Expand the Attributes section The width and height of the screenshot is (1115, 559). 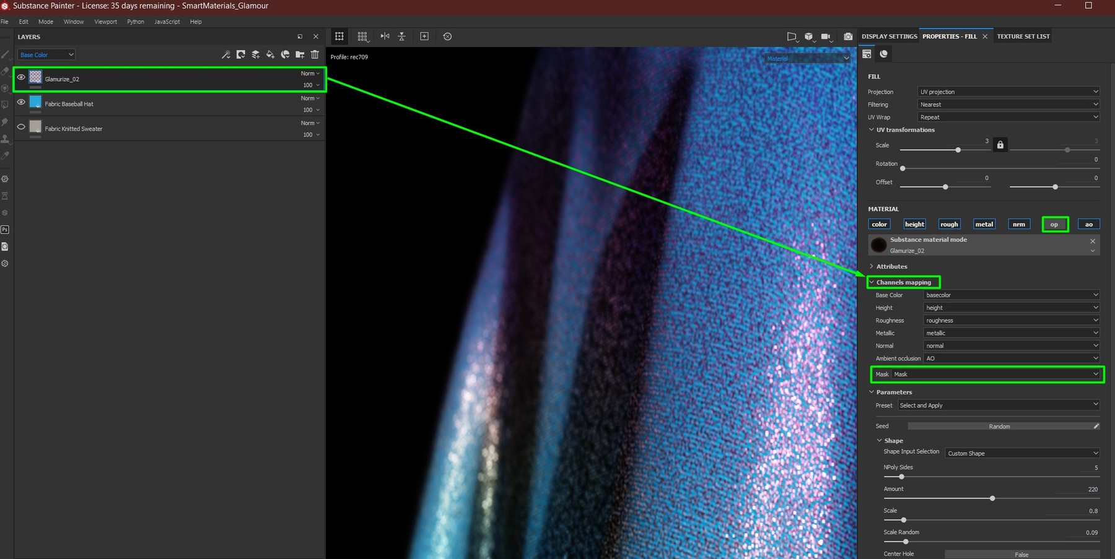(x=891, y=267)
